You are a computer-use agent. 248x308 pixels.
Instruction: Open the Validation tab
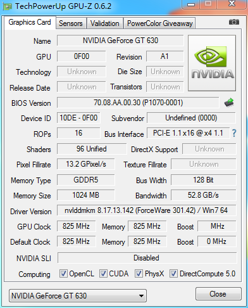[105, 23]
